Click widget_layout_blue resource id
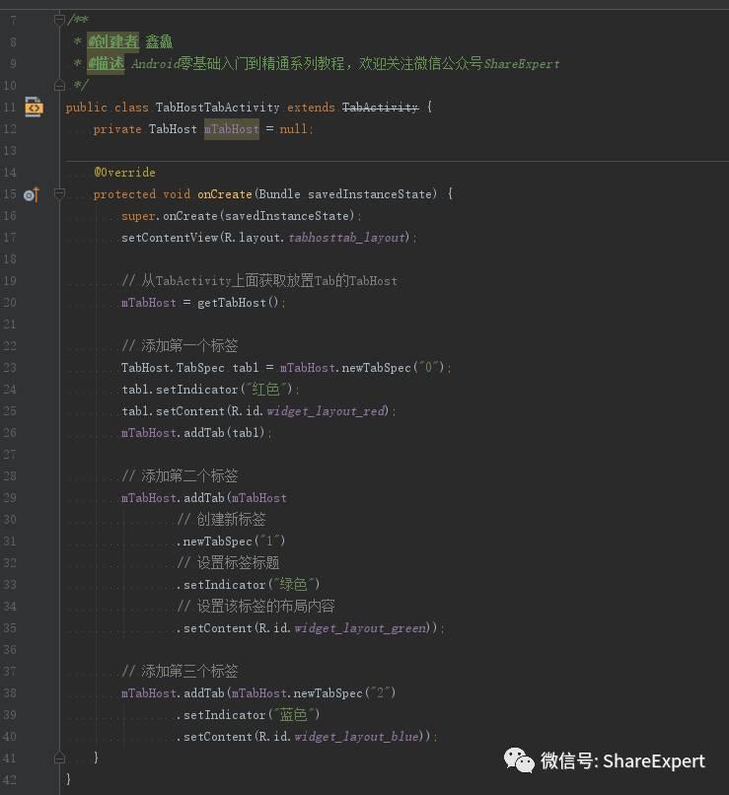Viewport: 729px width, 795px height. (x=356, y=737)
